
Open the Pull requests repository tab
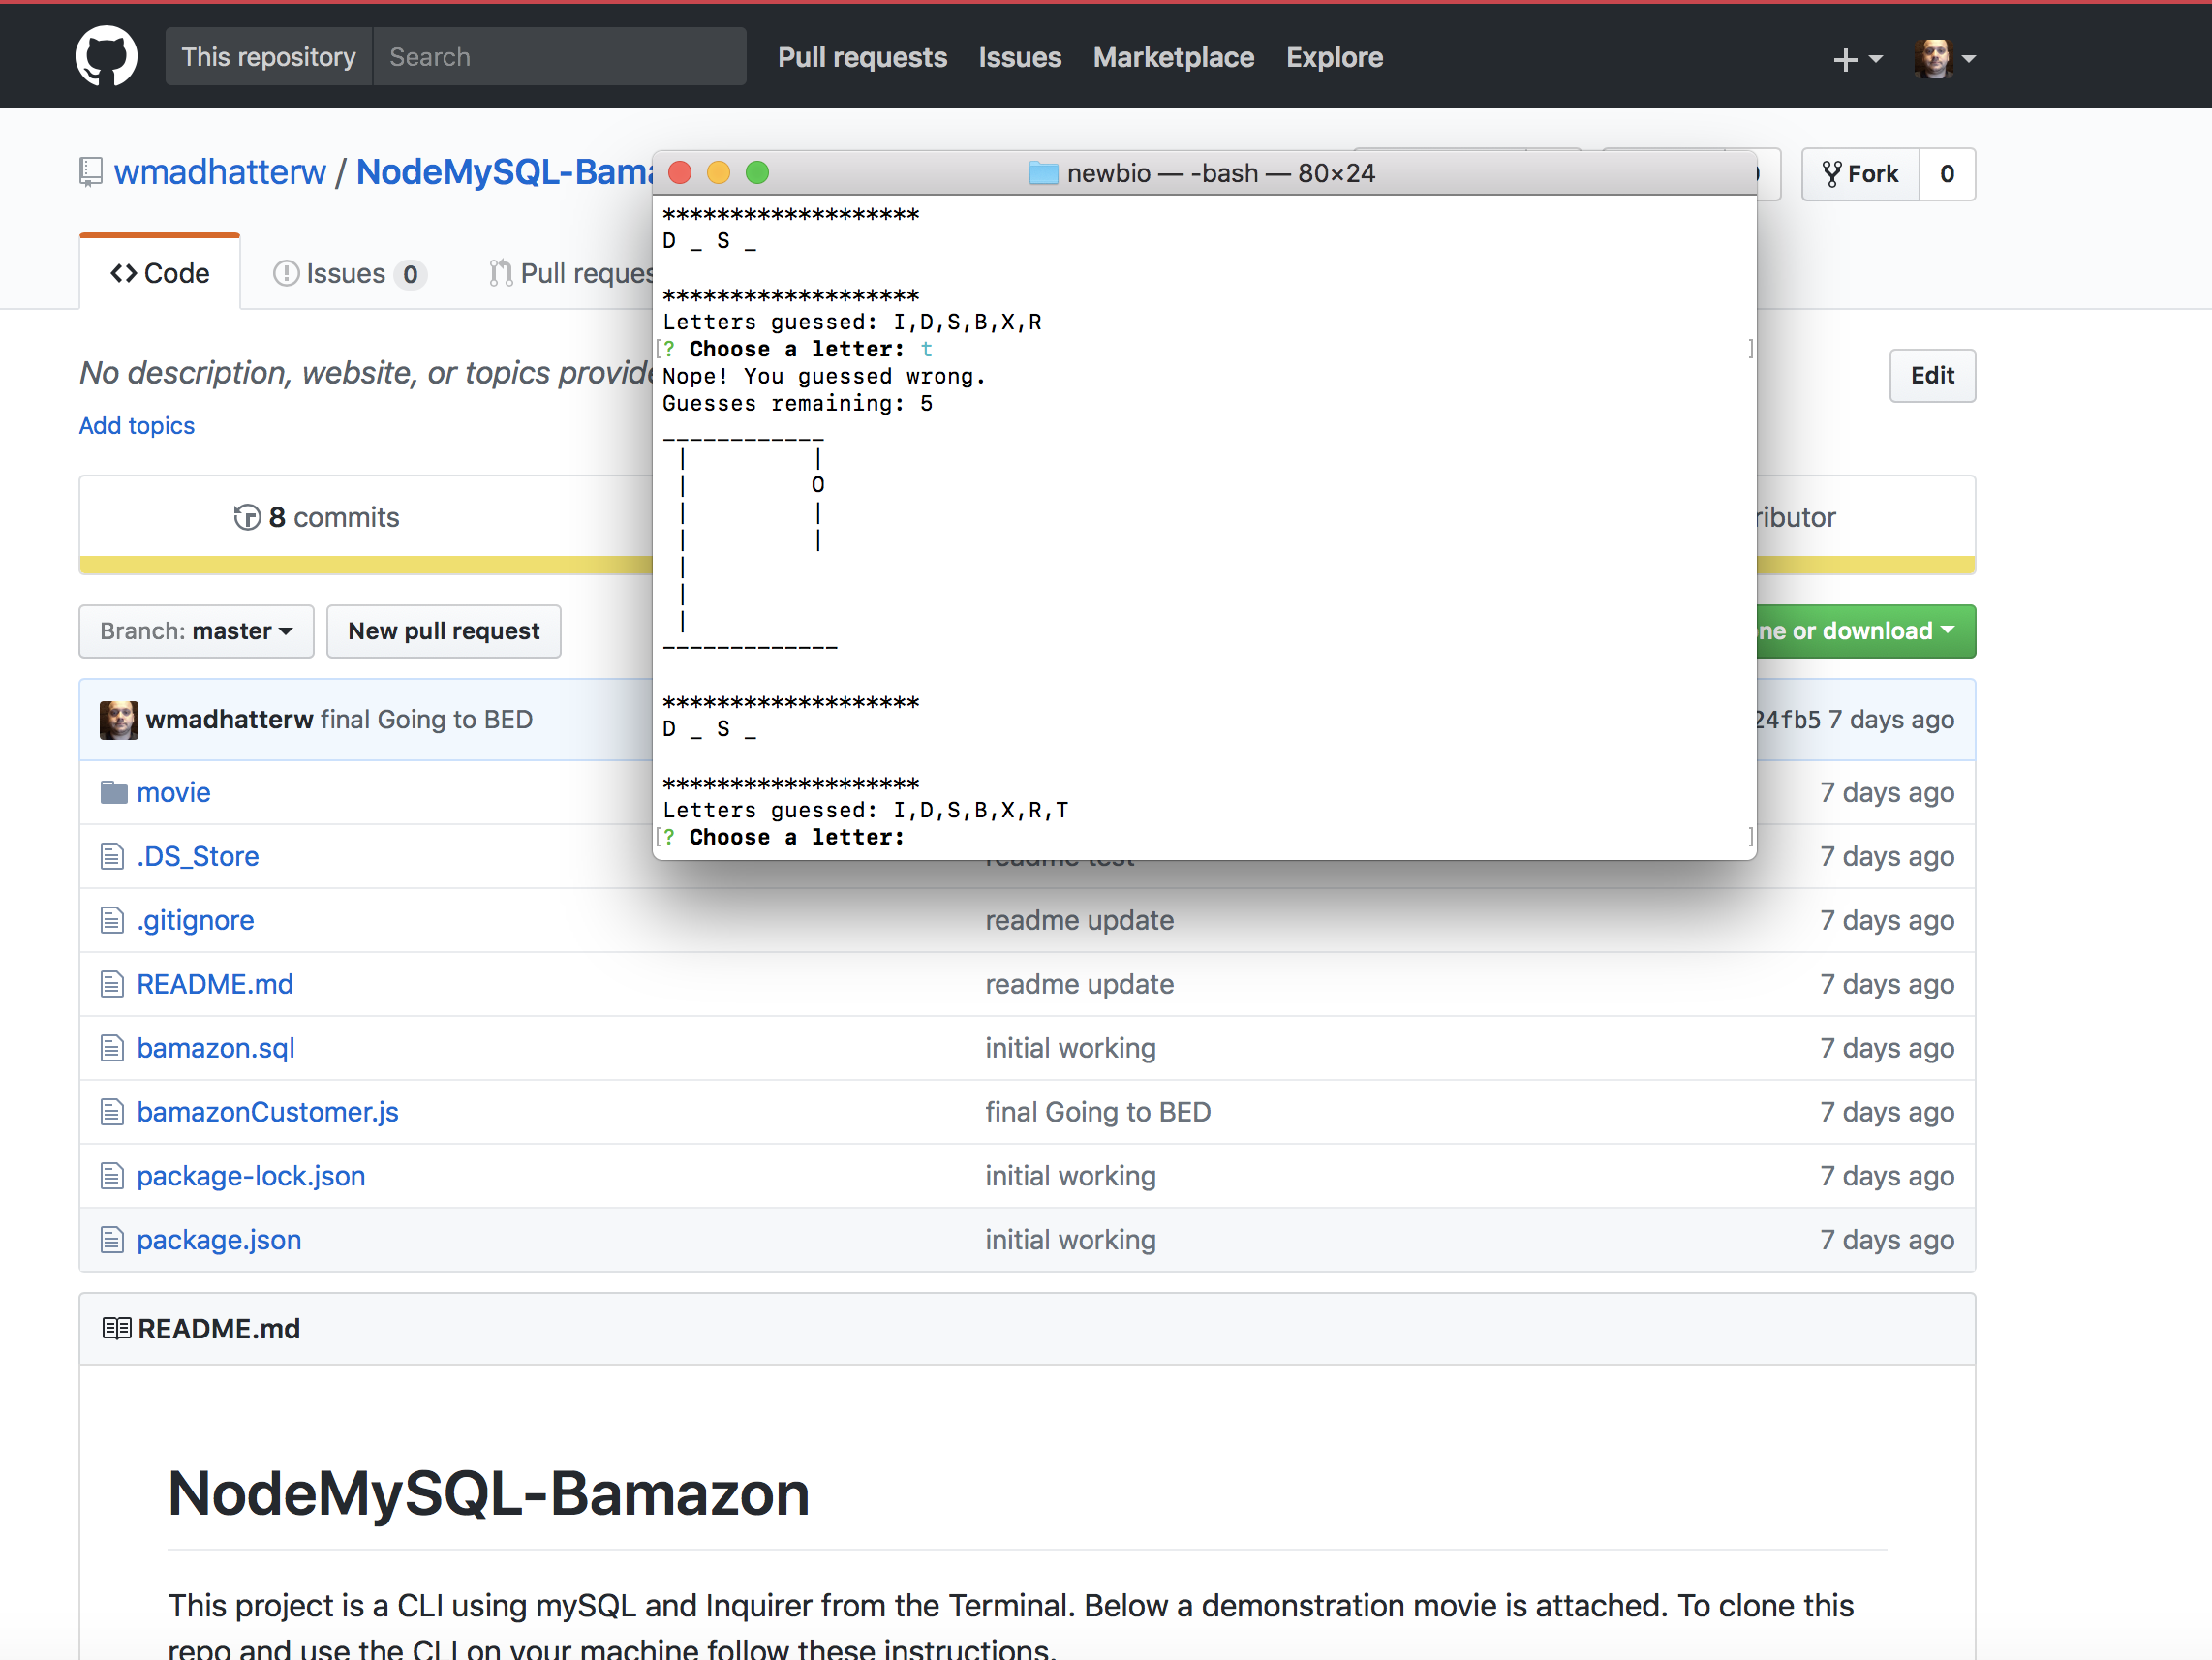click(x=571, y=273)
